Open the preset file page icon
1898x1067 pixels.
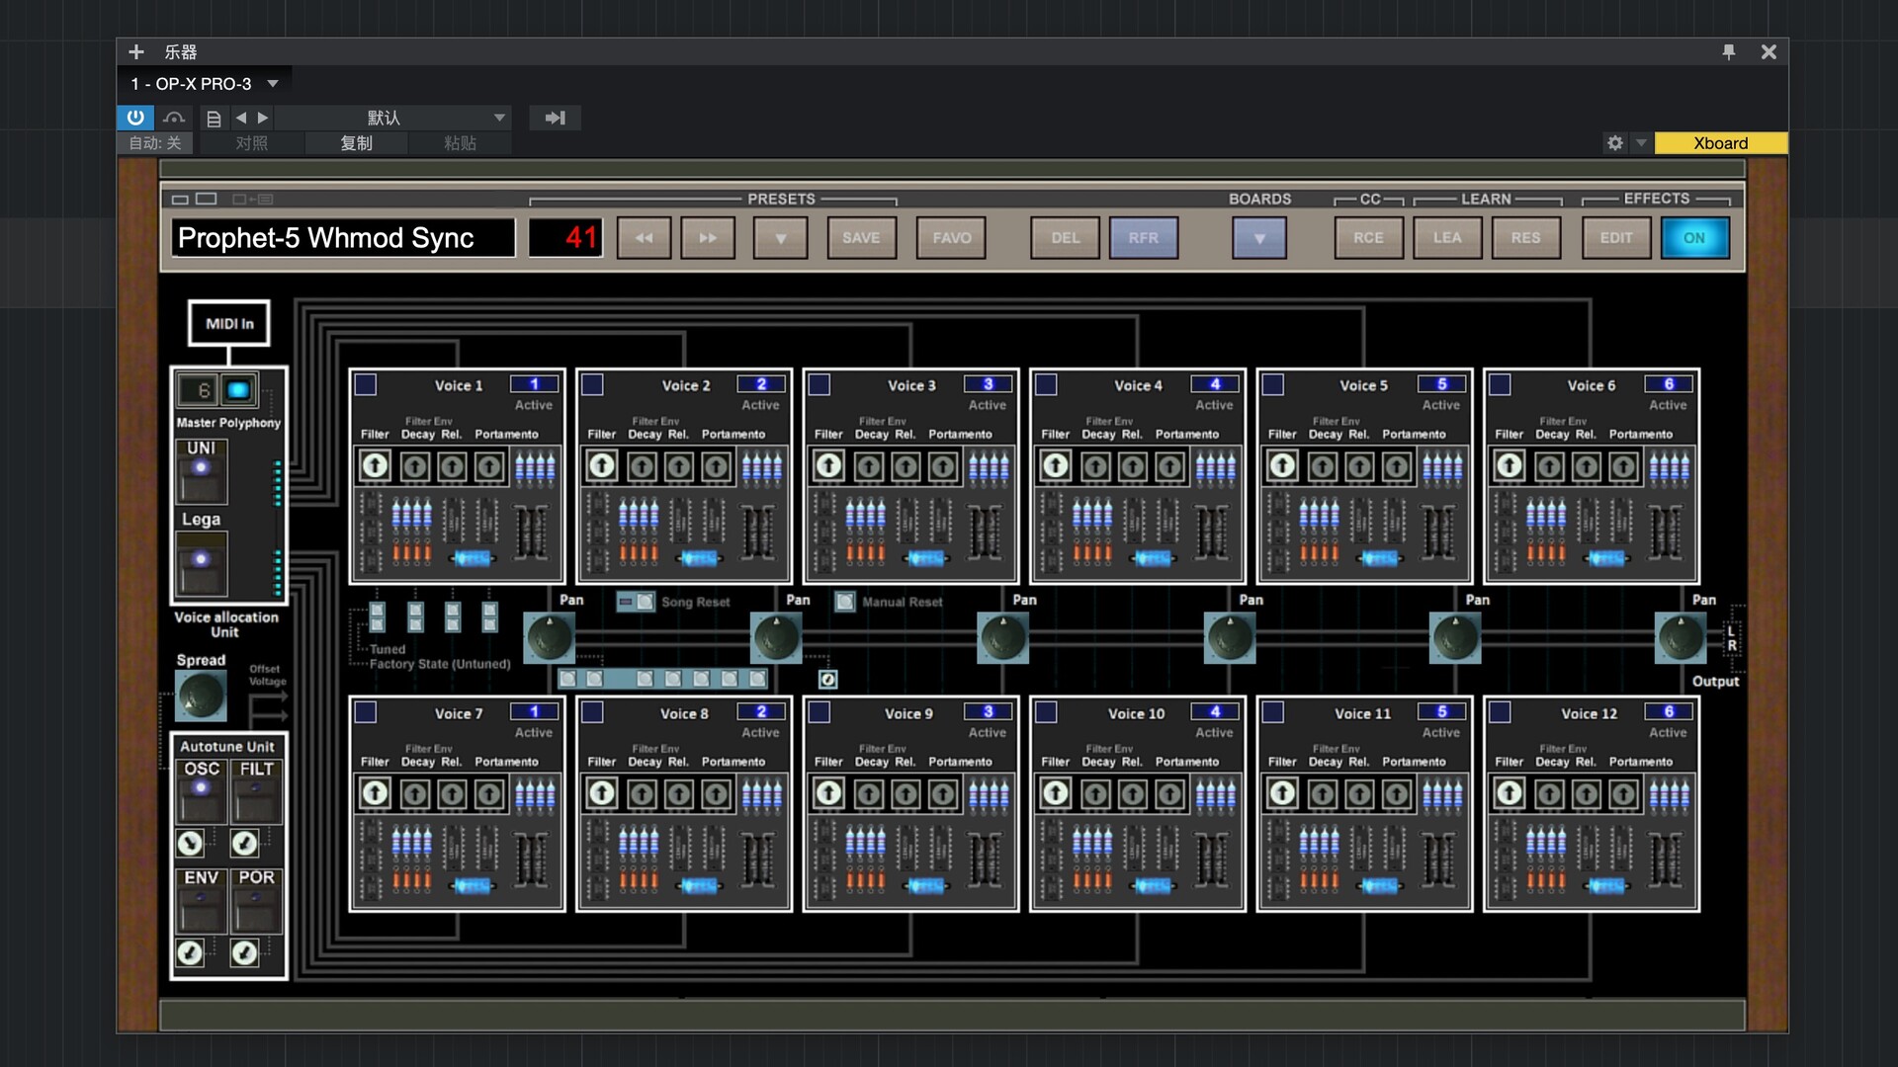coord(213,119)
